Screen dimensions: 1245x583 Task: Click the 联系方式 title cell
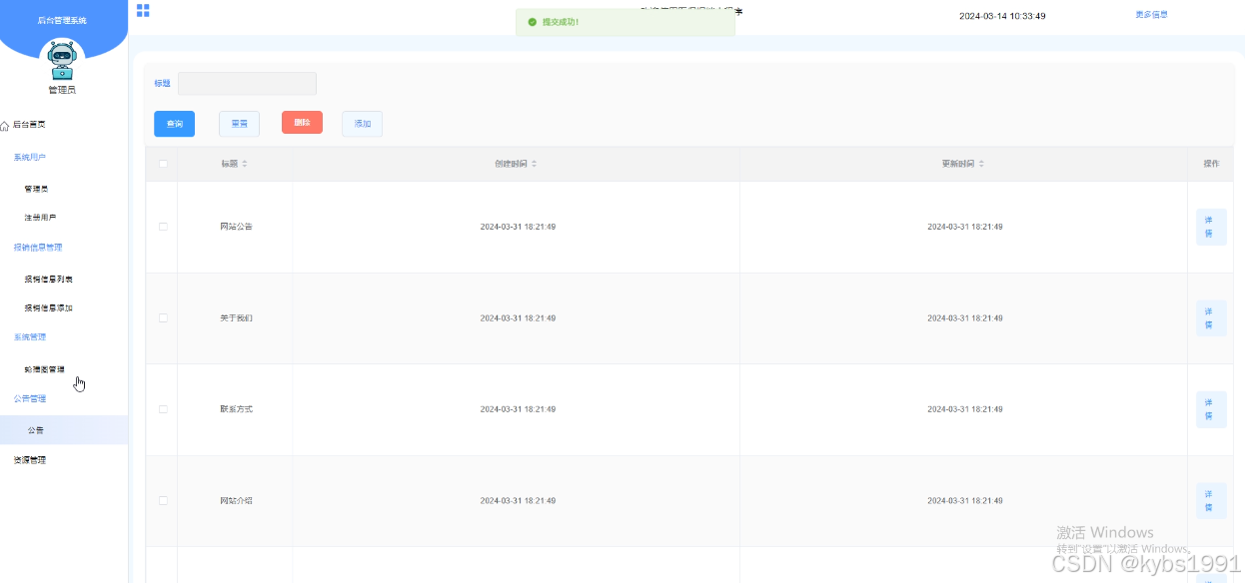(x=236, y=409)
